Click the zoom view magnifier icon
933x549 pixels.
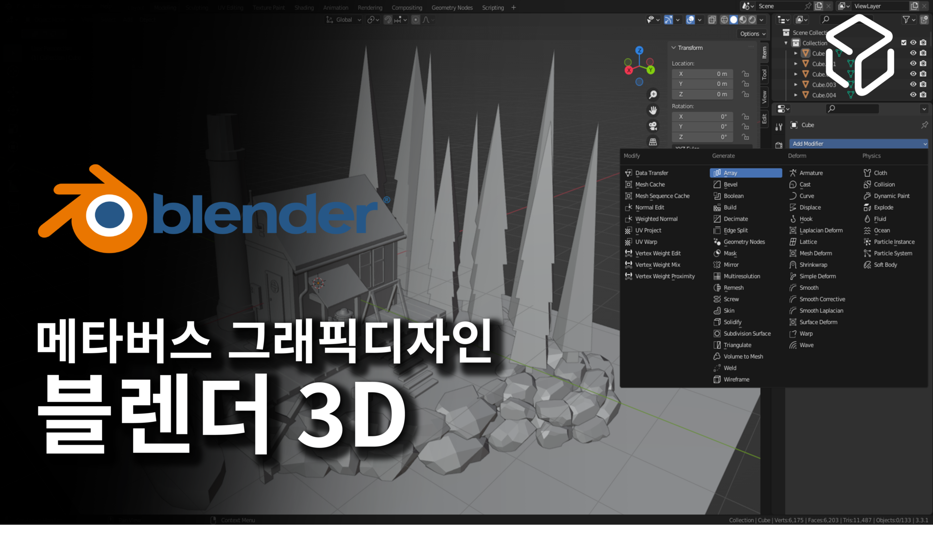[x=653, y=94]
